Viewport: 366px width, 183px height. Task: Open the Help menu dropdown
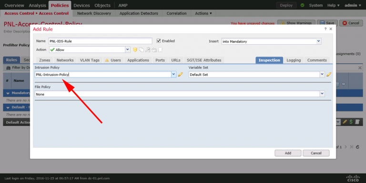[x=333, y=5]
